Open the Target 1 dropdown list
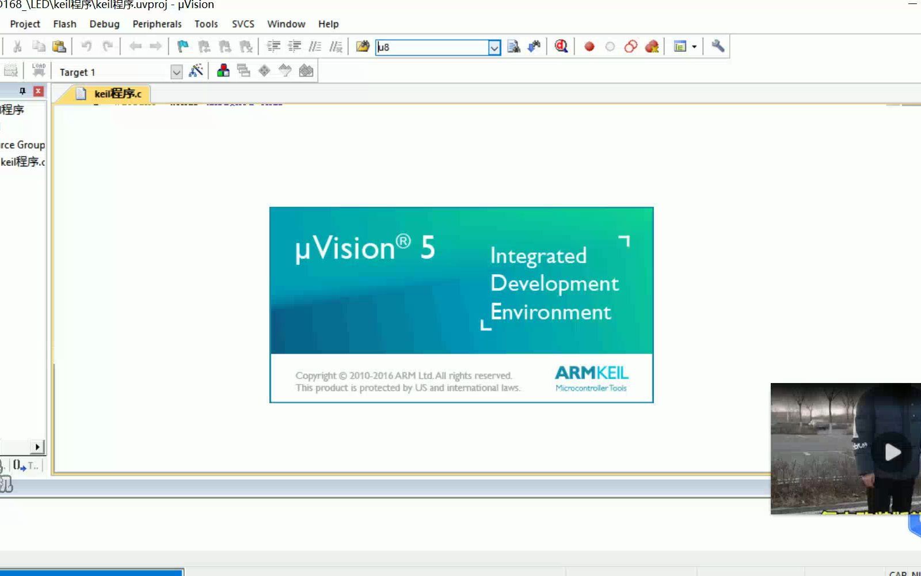The image size is (921, 576). coord(177,72)
